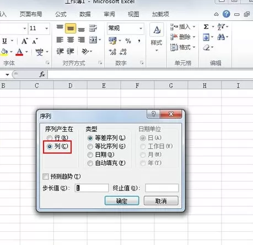Align text left in the cell

pyautogui.click(x=60, y=40)
